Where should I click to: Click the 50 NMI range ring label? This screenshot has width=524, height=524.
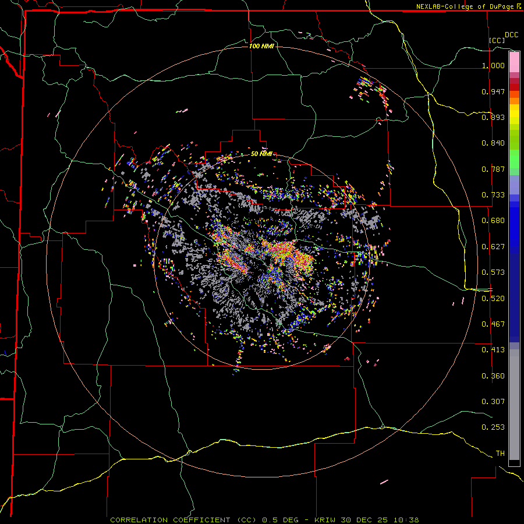click(x=261, y=154)
